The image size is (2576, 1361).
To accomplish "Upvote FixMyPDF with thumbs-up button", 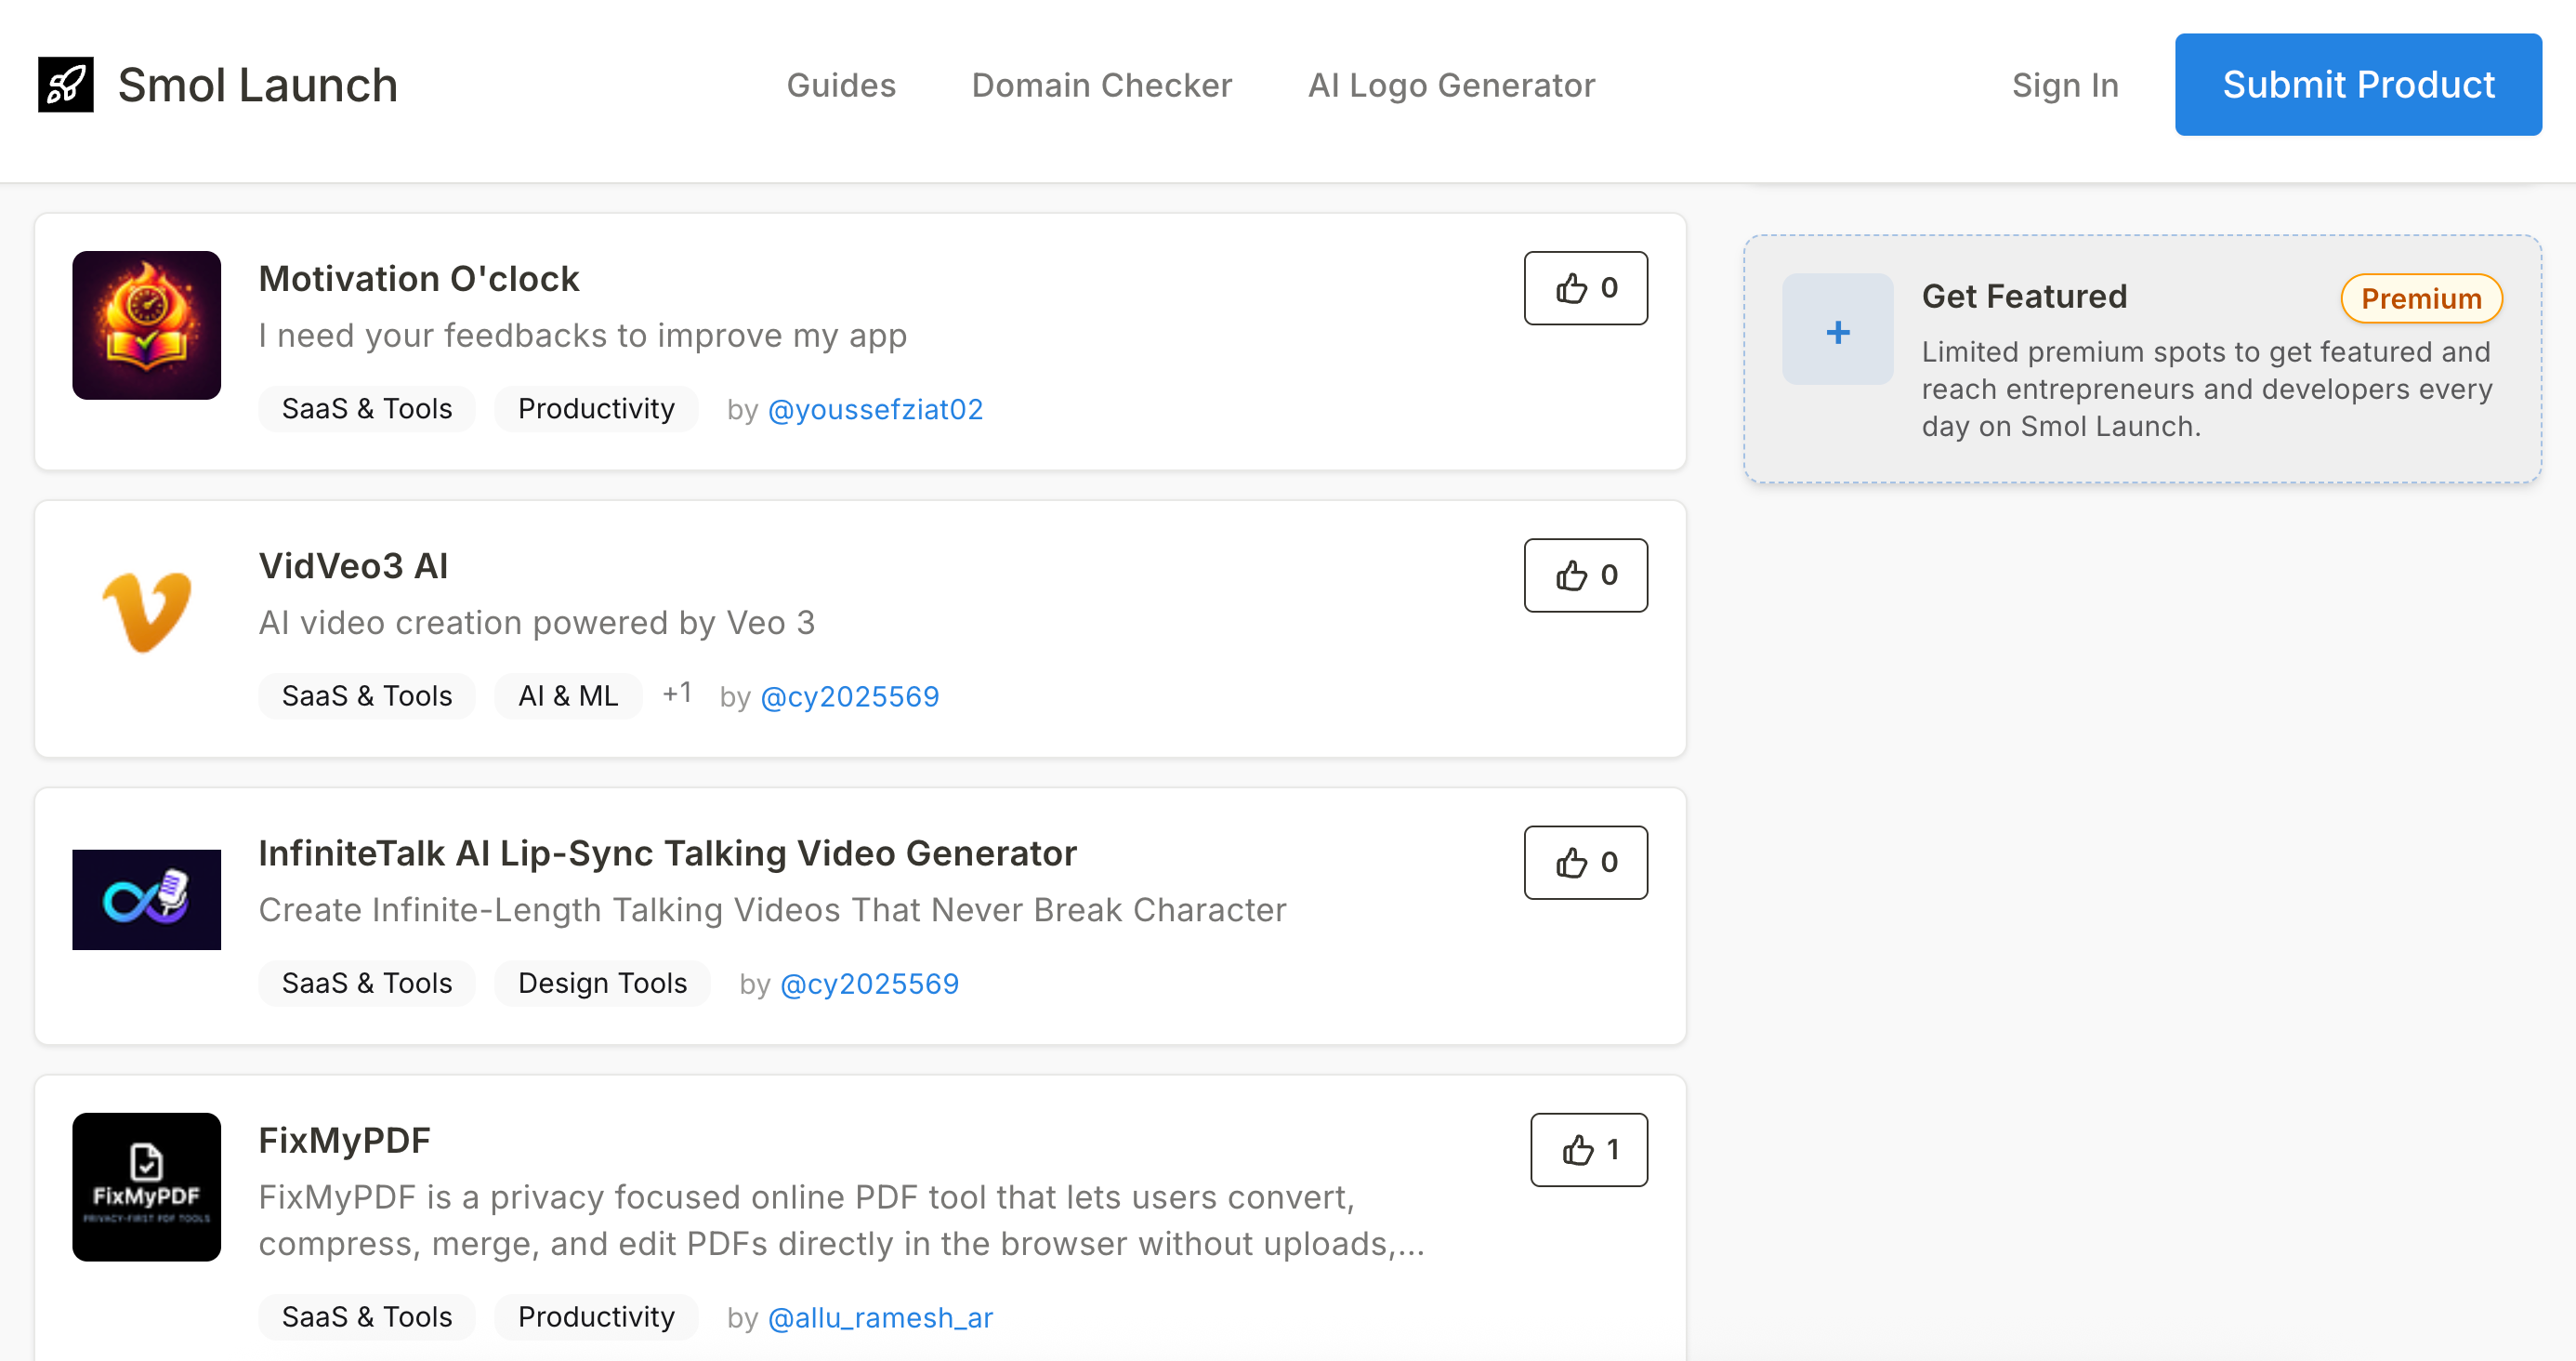I will 1588,1150.
